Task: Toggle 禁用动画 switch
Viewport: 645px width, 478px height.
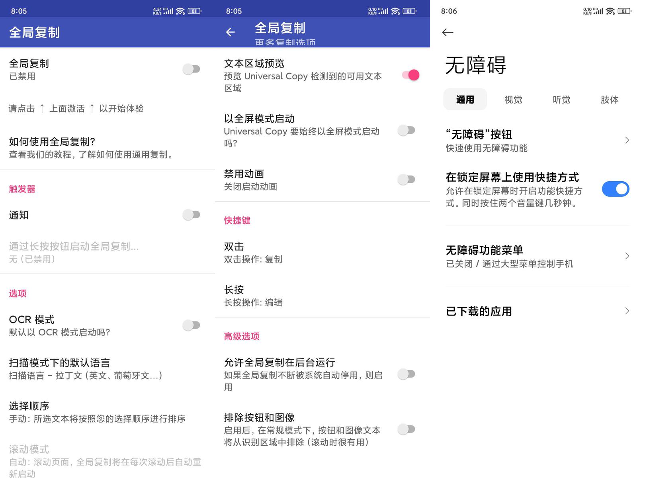Action: coord(406,179)
